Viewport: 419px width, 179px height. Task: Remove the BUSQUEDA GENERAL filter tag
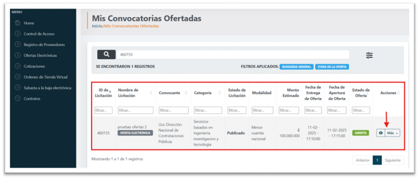pyautogui.click(x=297, y=66)
